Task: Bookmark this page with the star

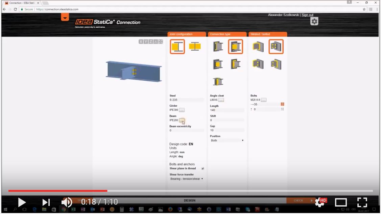Action: (x=364, y=9)
